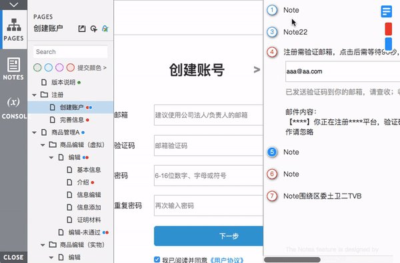Image resolution: width=400 pixels, height=263 pixels.
Task: Open the 介绍 page
Action: 83,182
